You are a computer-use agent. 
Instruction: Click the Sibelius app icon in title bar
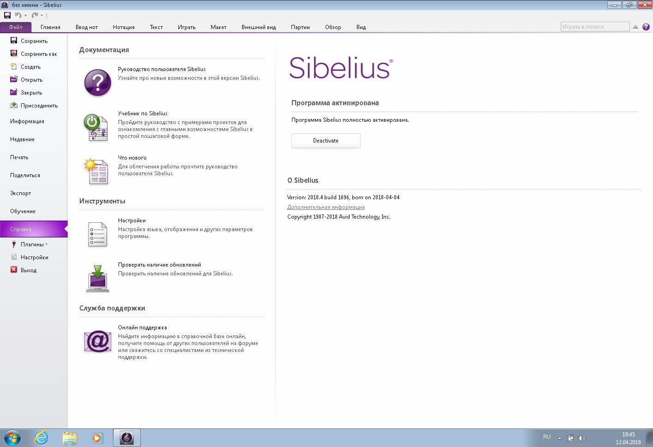(5, 5)
